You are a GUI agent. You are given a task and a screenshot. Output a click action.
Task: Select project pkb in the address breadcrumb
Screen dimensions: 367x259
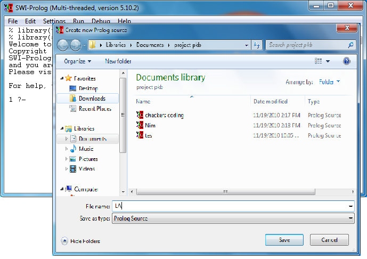(x=187, y=45)
